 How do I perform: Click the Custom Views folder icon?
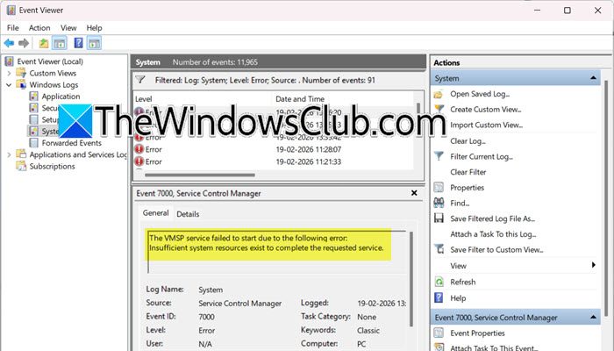pos(21,73)
